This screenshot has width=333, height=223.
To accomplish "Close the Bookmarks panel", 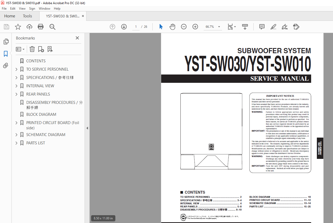I will pos(77,38).
